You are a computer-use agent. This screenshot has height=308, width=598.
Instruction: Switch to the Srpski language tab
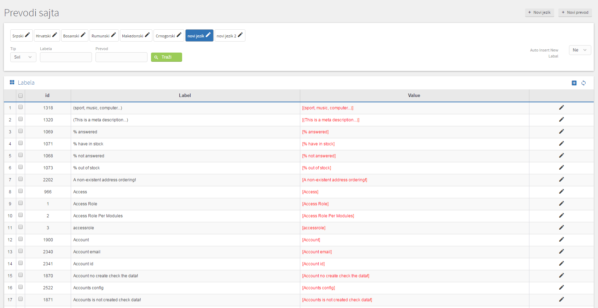(x=22, y=36)
